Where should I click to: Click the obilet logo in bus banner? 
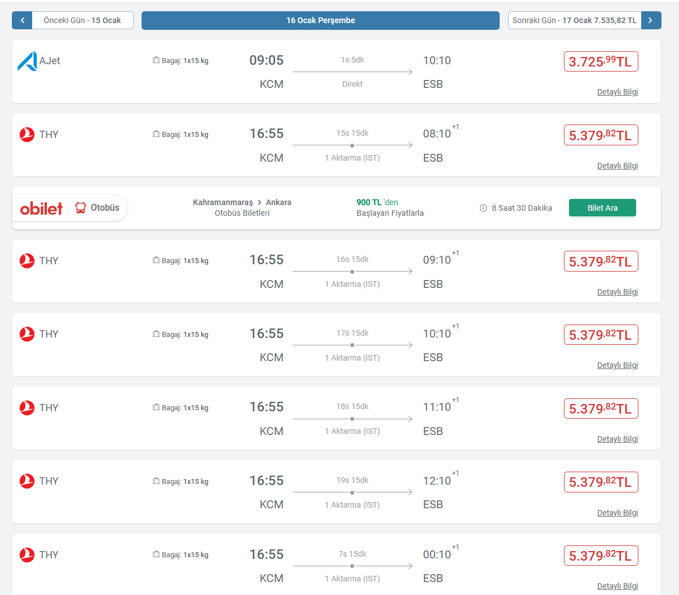pos(41,208)
